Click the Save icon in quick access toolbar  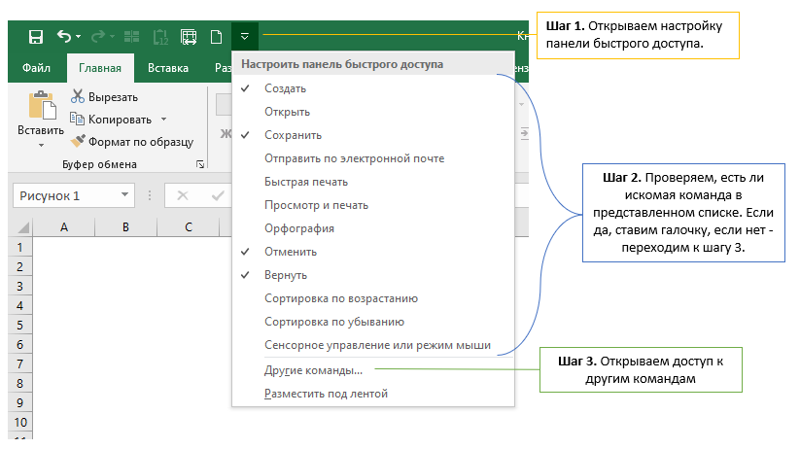(36, 37)
